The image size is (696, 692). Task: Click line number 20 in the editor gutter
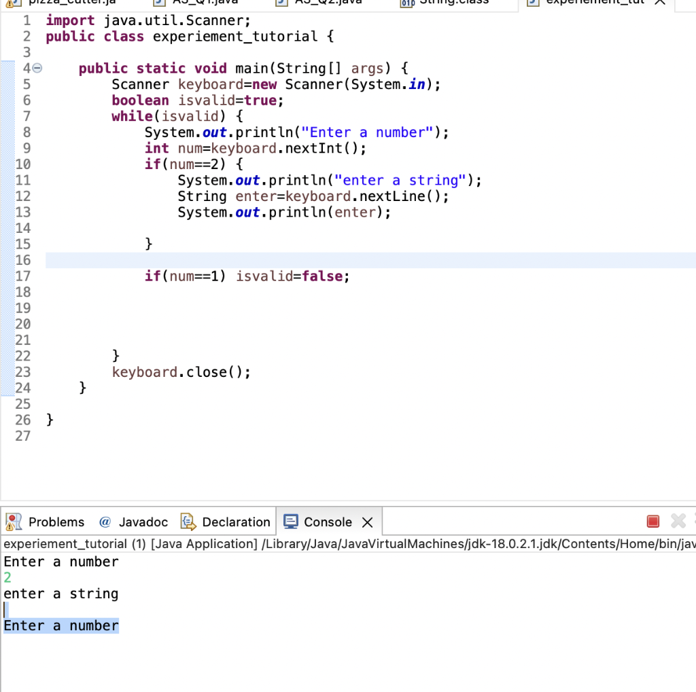point(23,324)
